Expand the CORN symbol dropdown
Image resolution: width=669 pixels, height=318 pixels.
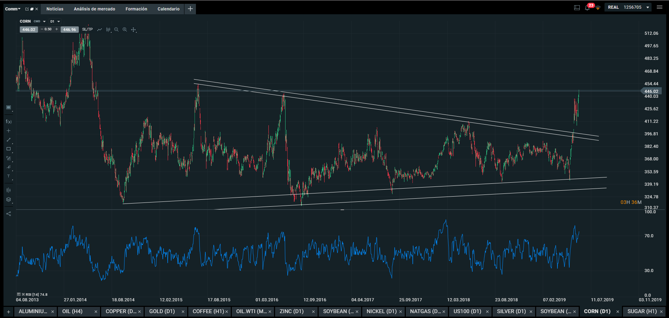44,22
